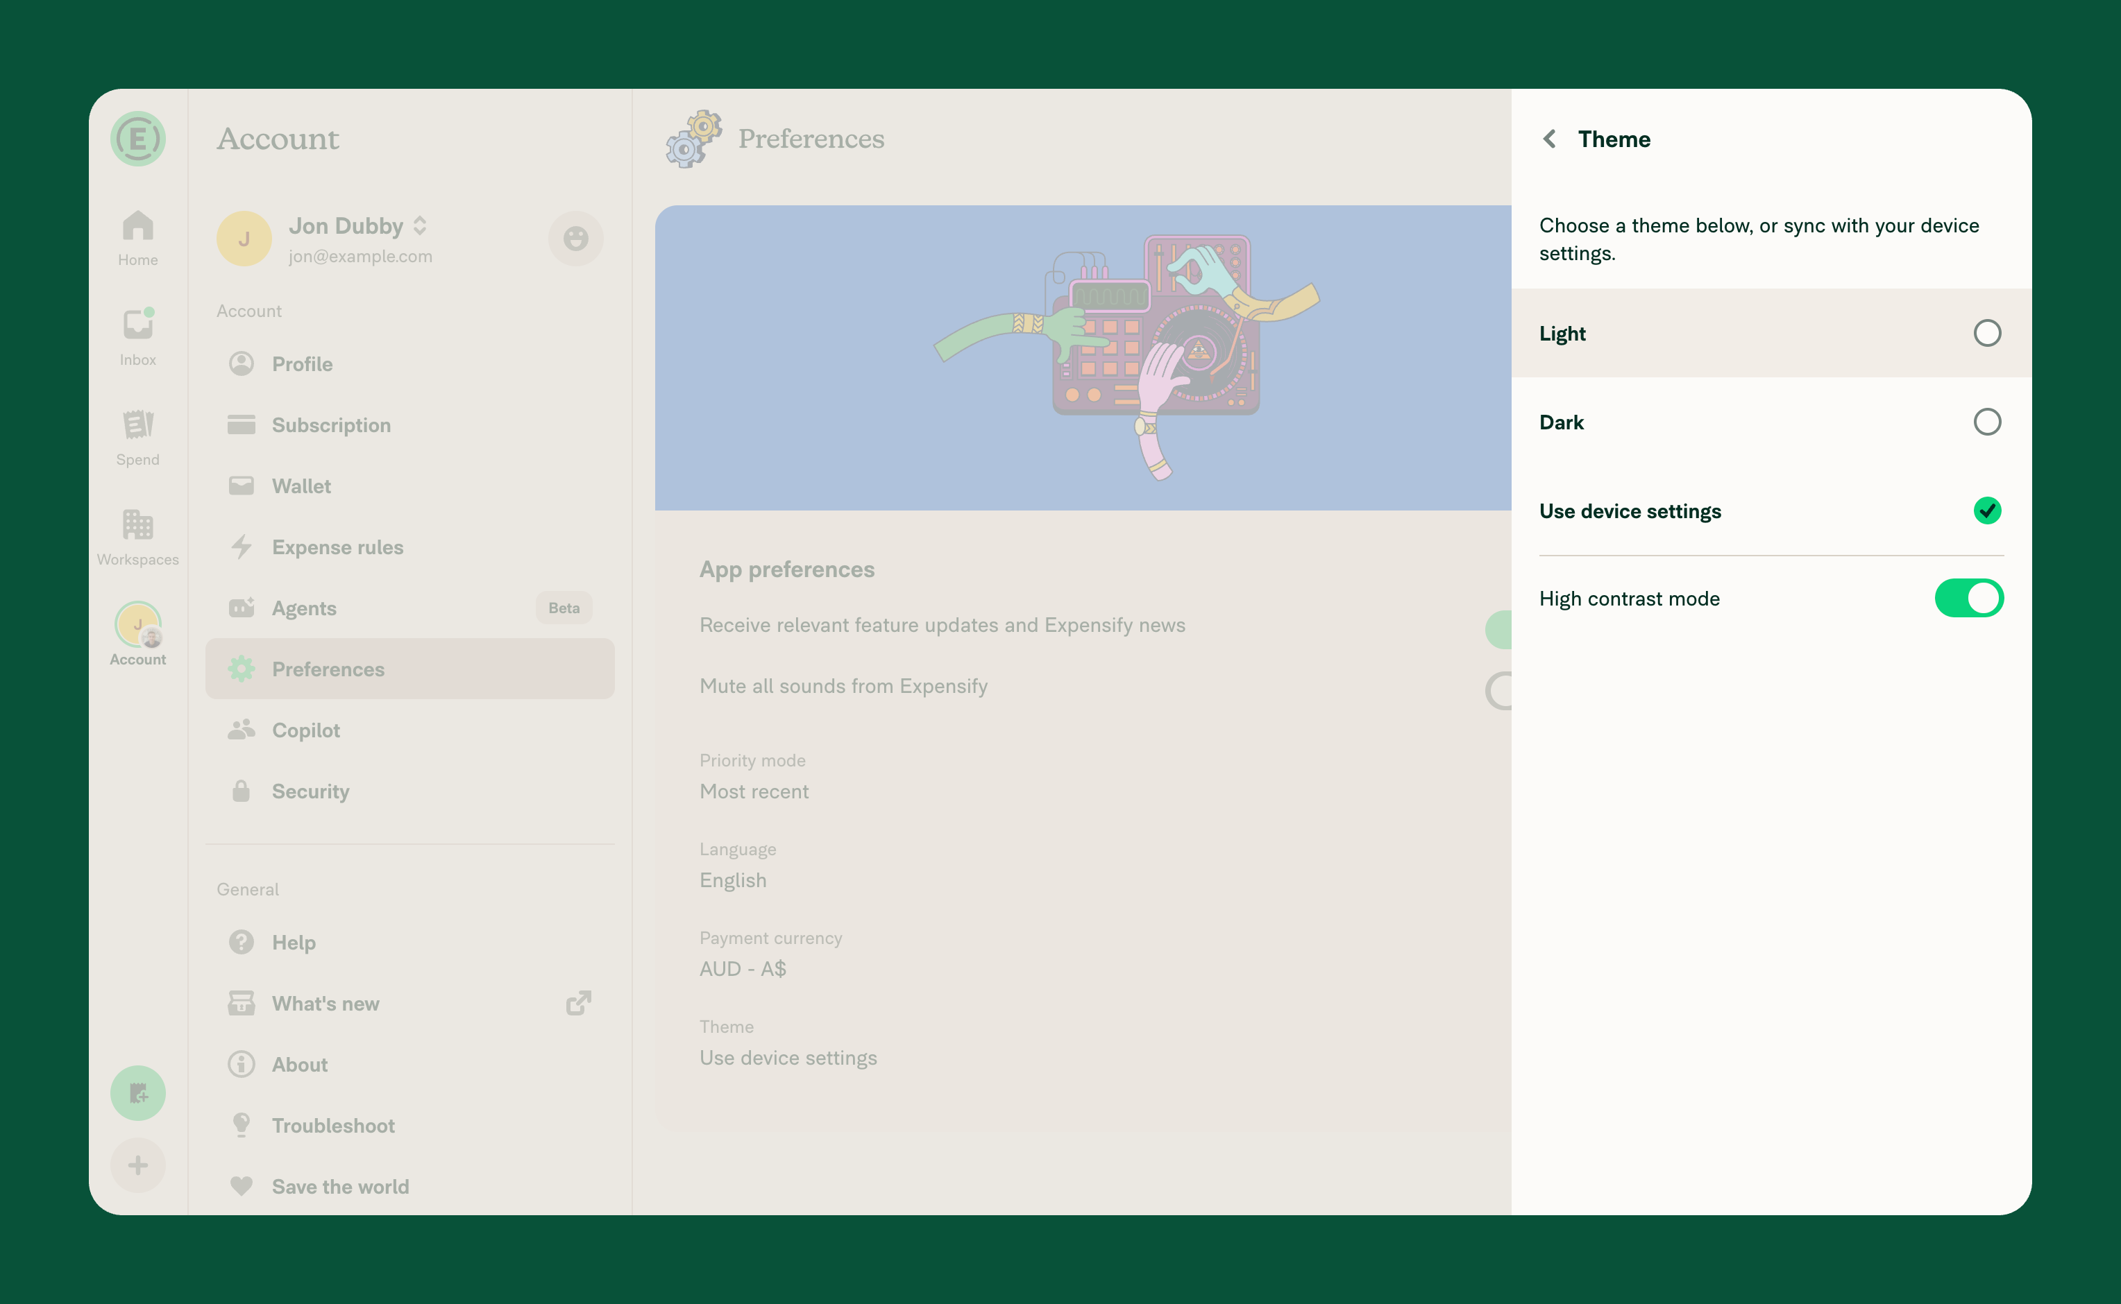The image size is (2121, 1304).
Task: Click Jon Dubby's yellow avatar
Action: click(x=244, y=238)
